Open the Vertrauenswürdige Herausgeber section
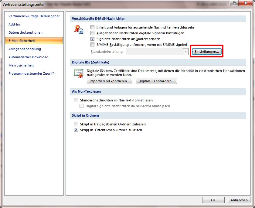 coord(34,16)
